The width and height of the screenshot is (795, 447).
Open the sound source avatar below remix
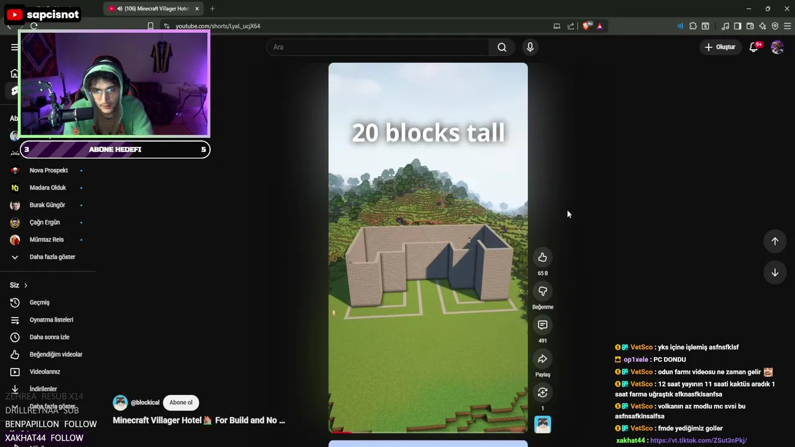click(542, 425)
